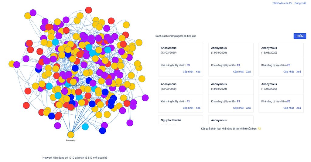Open the "Tài khoản của tôi" link
The image size is (311, 162).
[x=282, y=3]
